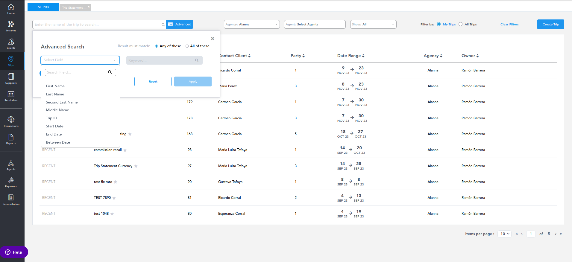Go to the Clients section
The image size is (572, 262).
[11, 44]
